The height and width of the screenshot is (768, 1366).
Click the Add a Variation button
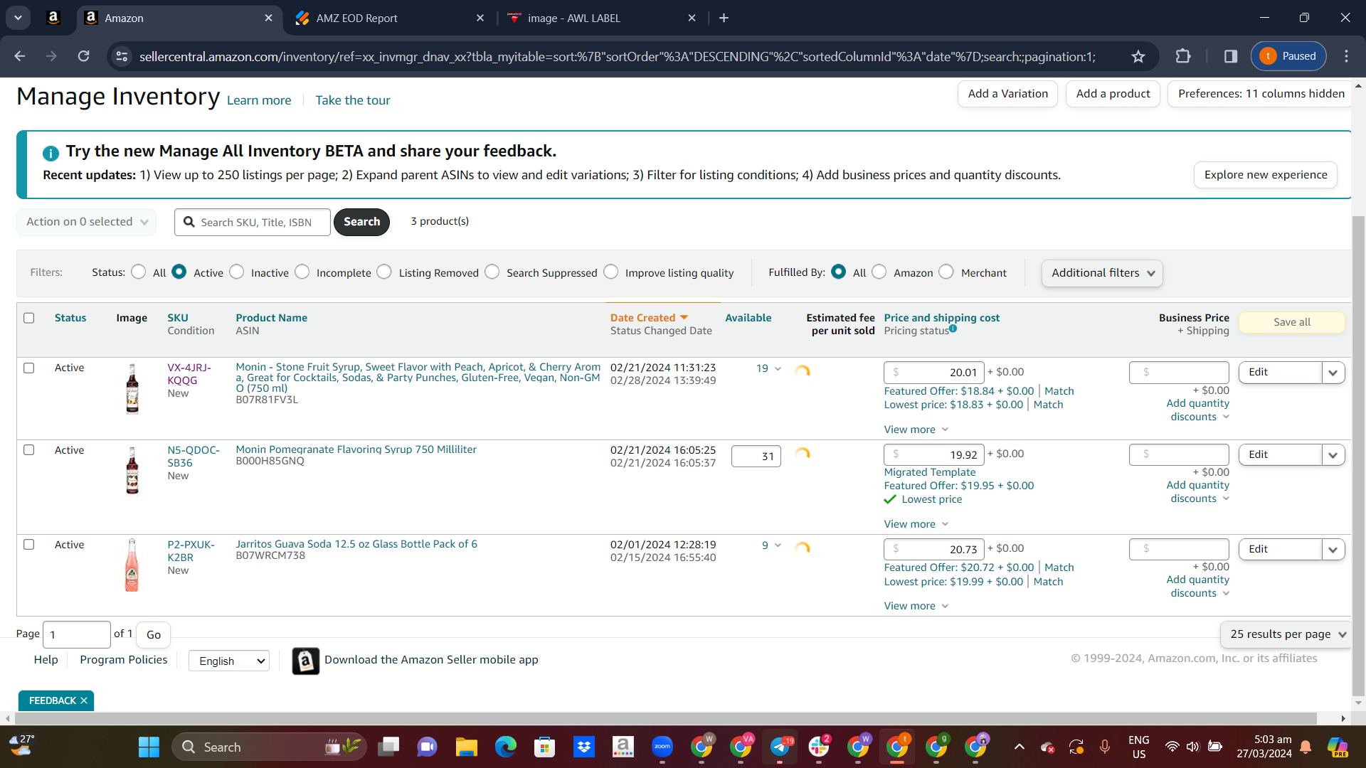(x=1007, y=94)
